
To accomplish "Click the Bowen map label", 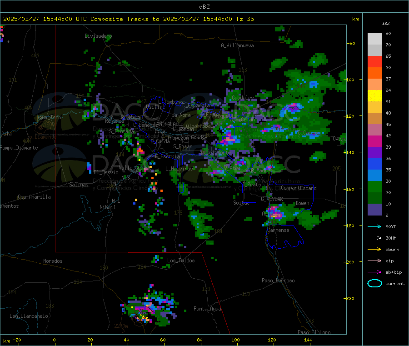I will coord(303,203).
